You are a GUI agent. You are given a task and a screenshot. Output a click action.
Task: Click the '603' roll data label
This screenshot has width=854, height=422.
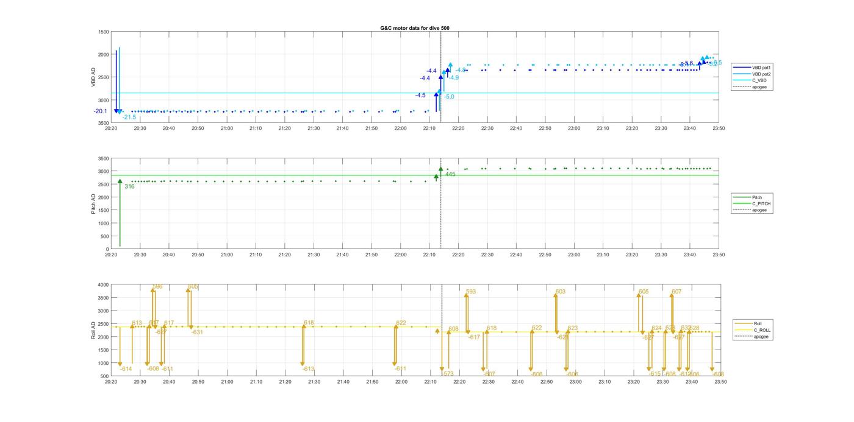pyautogui.click(x=560, y=292)
